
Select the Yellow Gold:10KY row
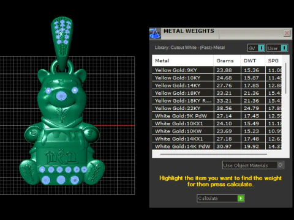coord(217,78)
